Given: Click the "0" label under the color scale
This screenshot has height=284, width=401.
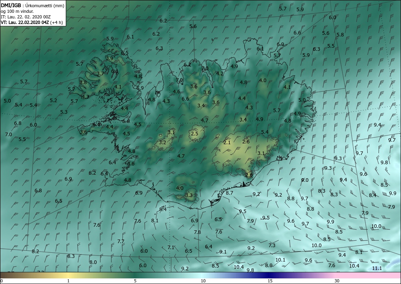Looking at the screenshot, I should (2, 281).
